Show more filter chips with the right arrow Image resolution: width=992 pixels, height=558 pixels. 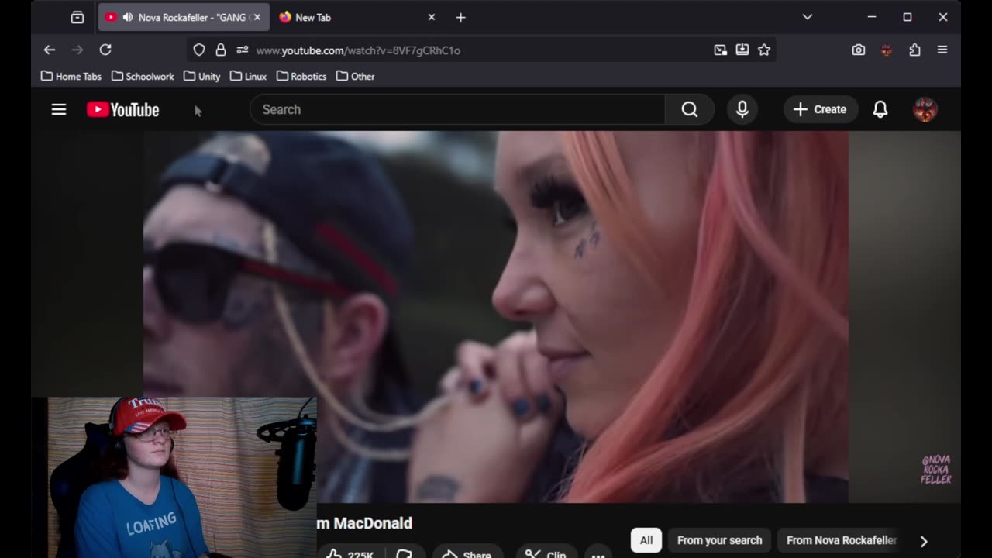tap(923, 541)
